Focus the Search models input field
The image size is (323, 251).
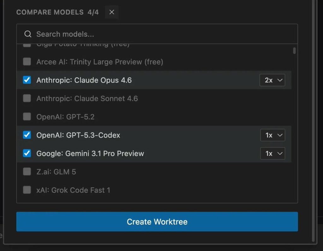158,34
